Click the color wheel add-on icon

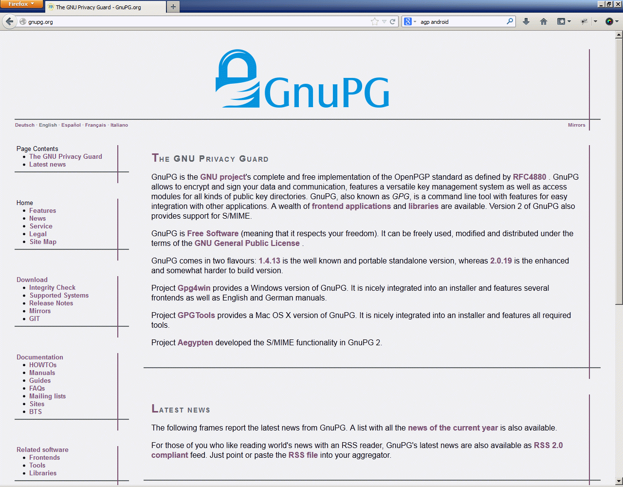click(609, 21)
